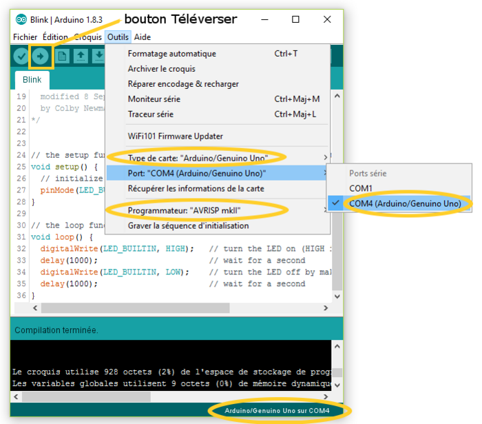Click the console vertical scrollbar up arrow

337,347
